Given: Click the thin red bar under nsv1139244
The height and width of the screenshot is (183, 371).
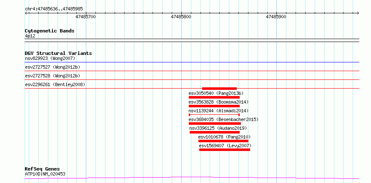Looking at the screenshot, I should [x=214, y=115].
